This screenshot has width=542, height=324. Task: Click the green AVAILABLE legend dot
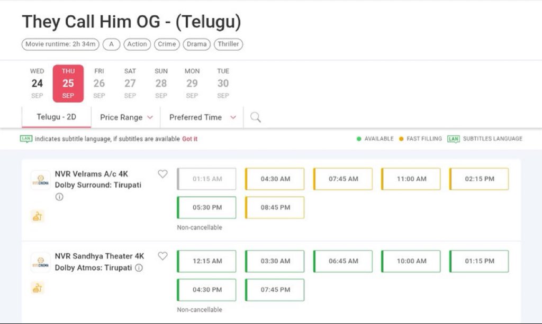point(359,138)
